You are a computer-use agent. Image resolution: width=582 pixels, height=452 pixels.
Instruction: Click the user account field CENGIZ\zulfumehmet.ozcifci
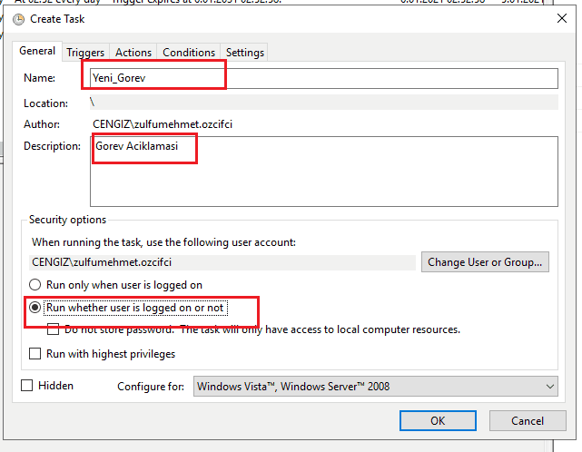pos(222,261)
